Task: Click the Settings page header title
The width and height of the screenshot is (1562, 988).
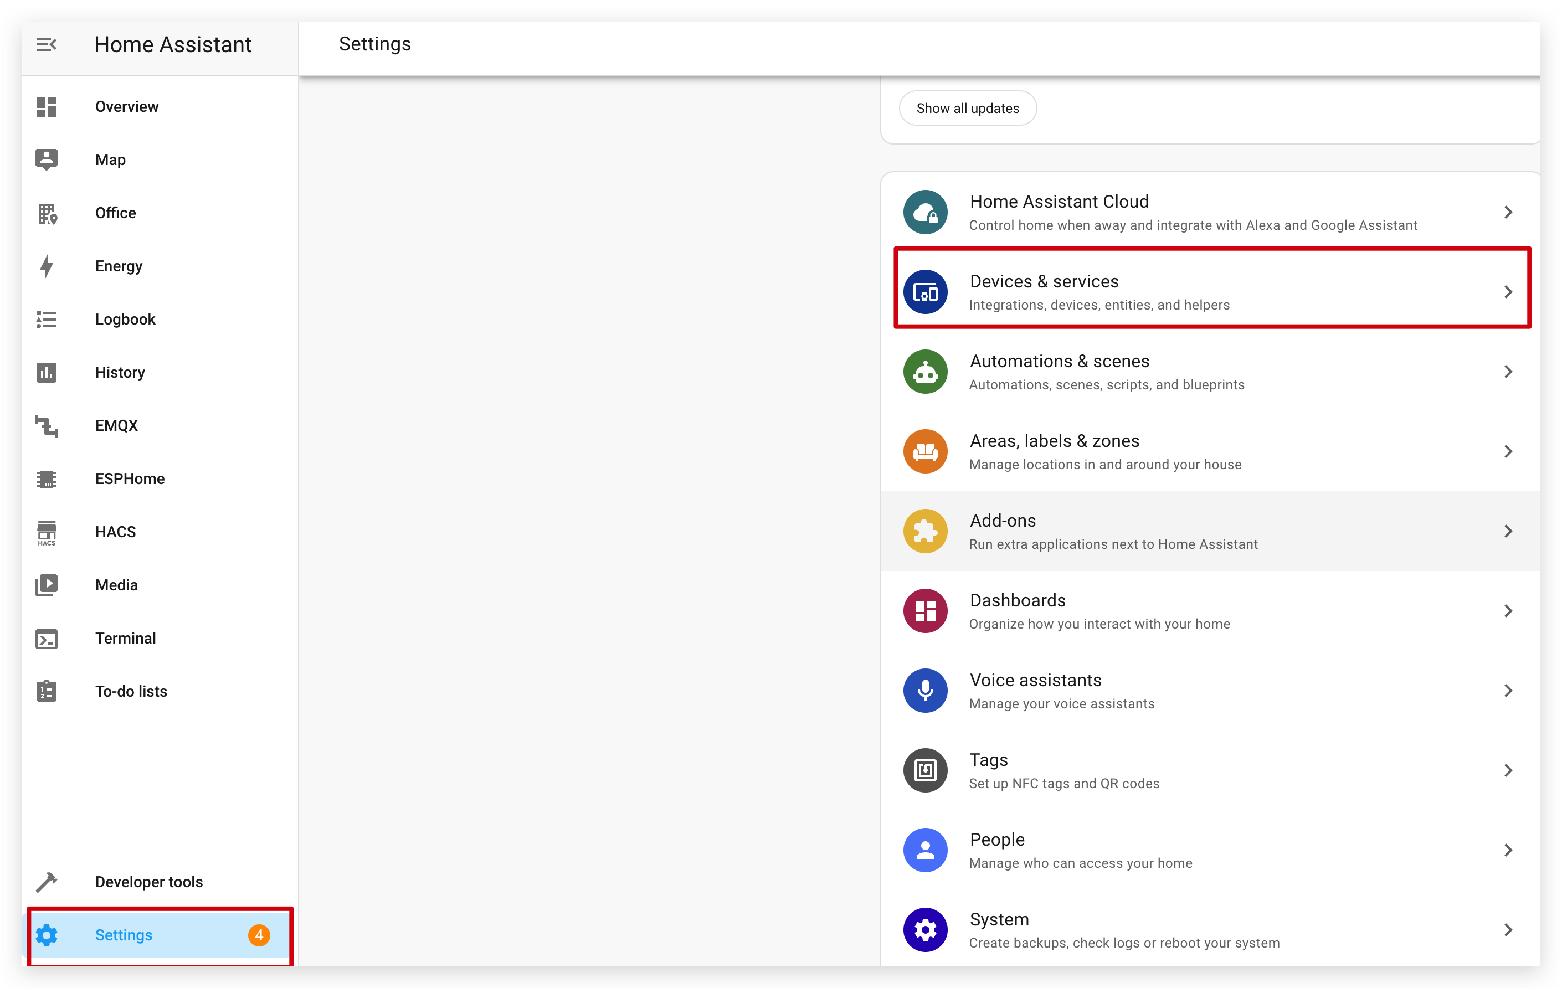Action: (x=374, y=43)
